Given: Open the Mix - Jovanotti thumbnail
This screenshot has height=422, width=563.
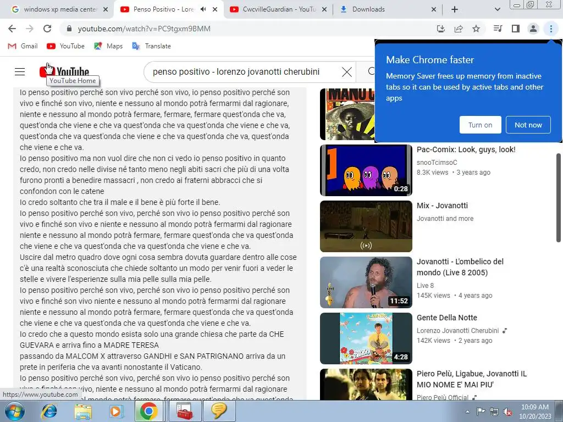Looking at the screenshot, I should 366,226.
